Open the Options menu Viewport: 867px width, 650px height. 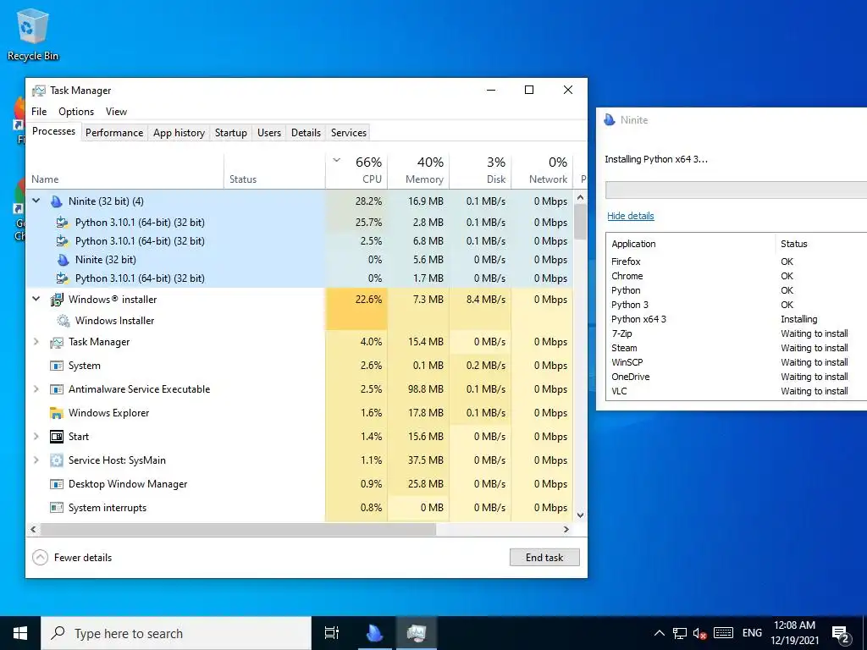click(76, 112)
